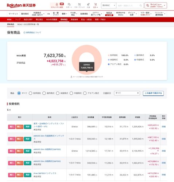Sell (売却) the 楽天・VTI fund
The image size is (174, 182).
click(x=28, y=127)
